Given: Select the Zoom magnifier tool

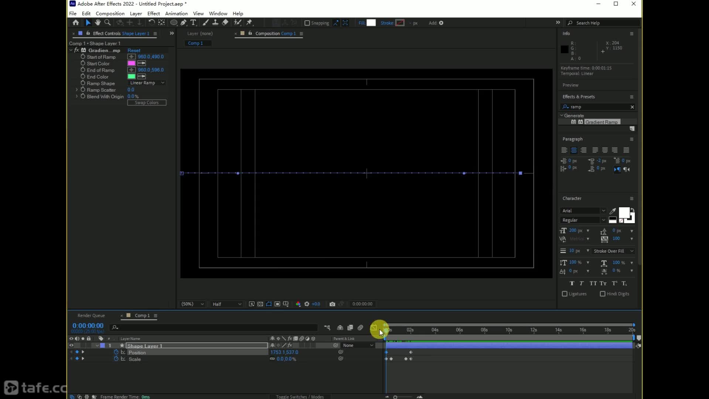Looking at the screenshot, I should (x=107, y=23).
